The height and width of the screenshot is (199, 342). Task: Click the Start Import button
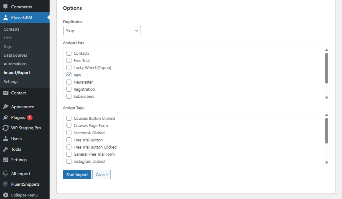click(77, 174)
